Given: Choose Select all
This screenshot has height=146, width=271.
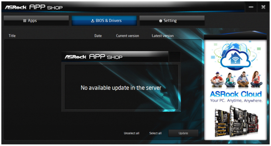Looking at the screenshot, I should pos(155,133).
